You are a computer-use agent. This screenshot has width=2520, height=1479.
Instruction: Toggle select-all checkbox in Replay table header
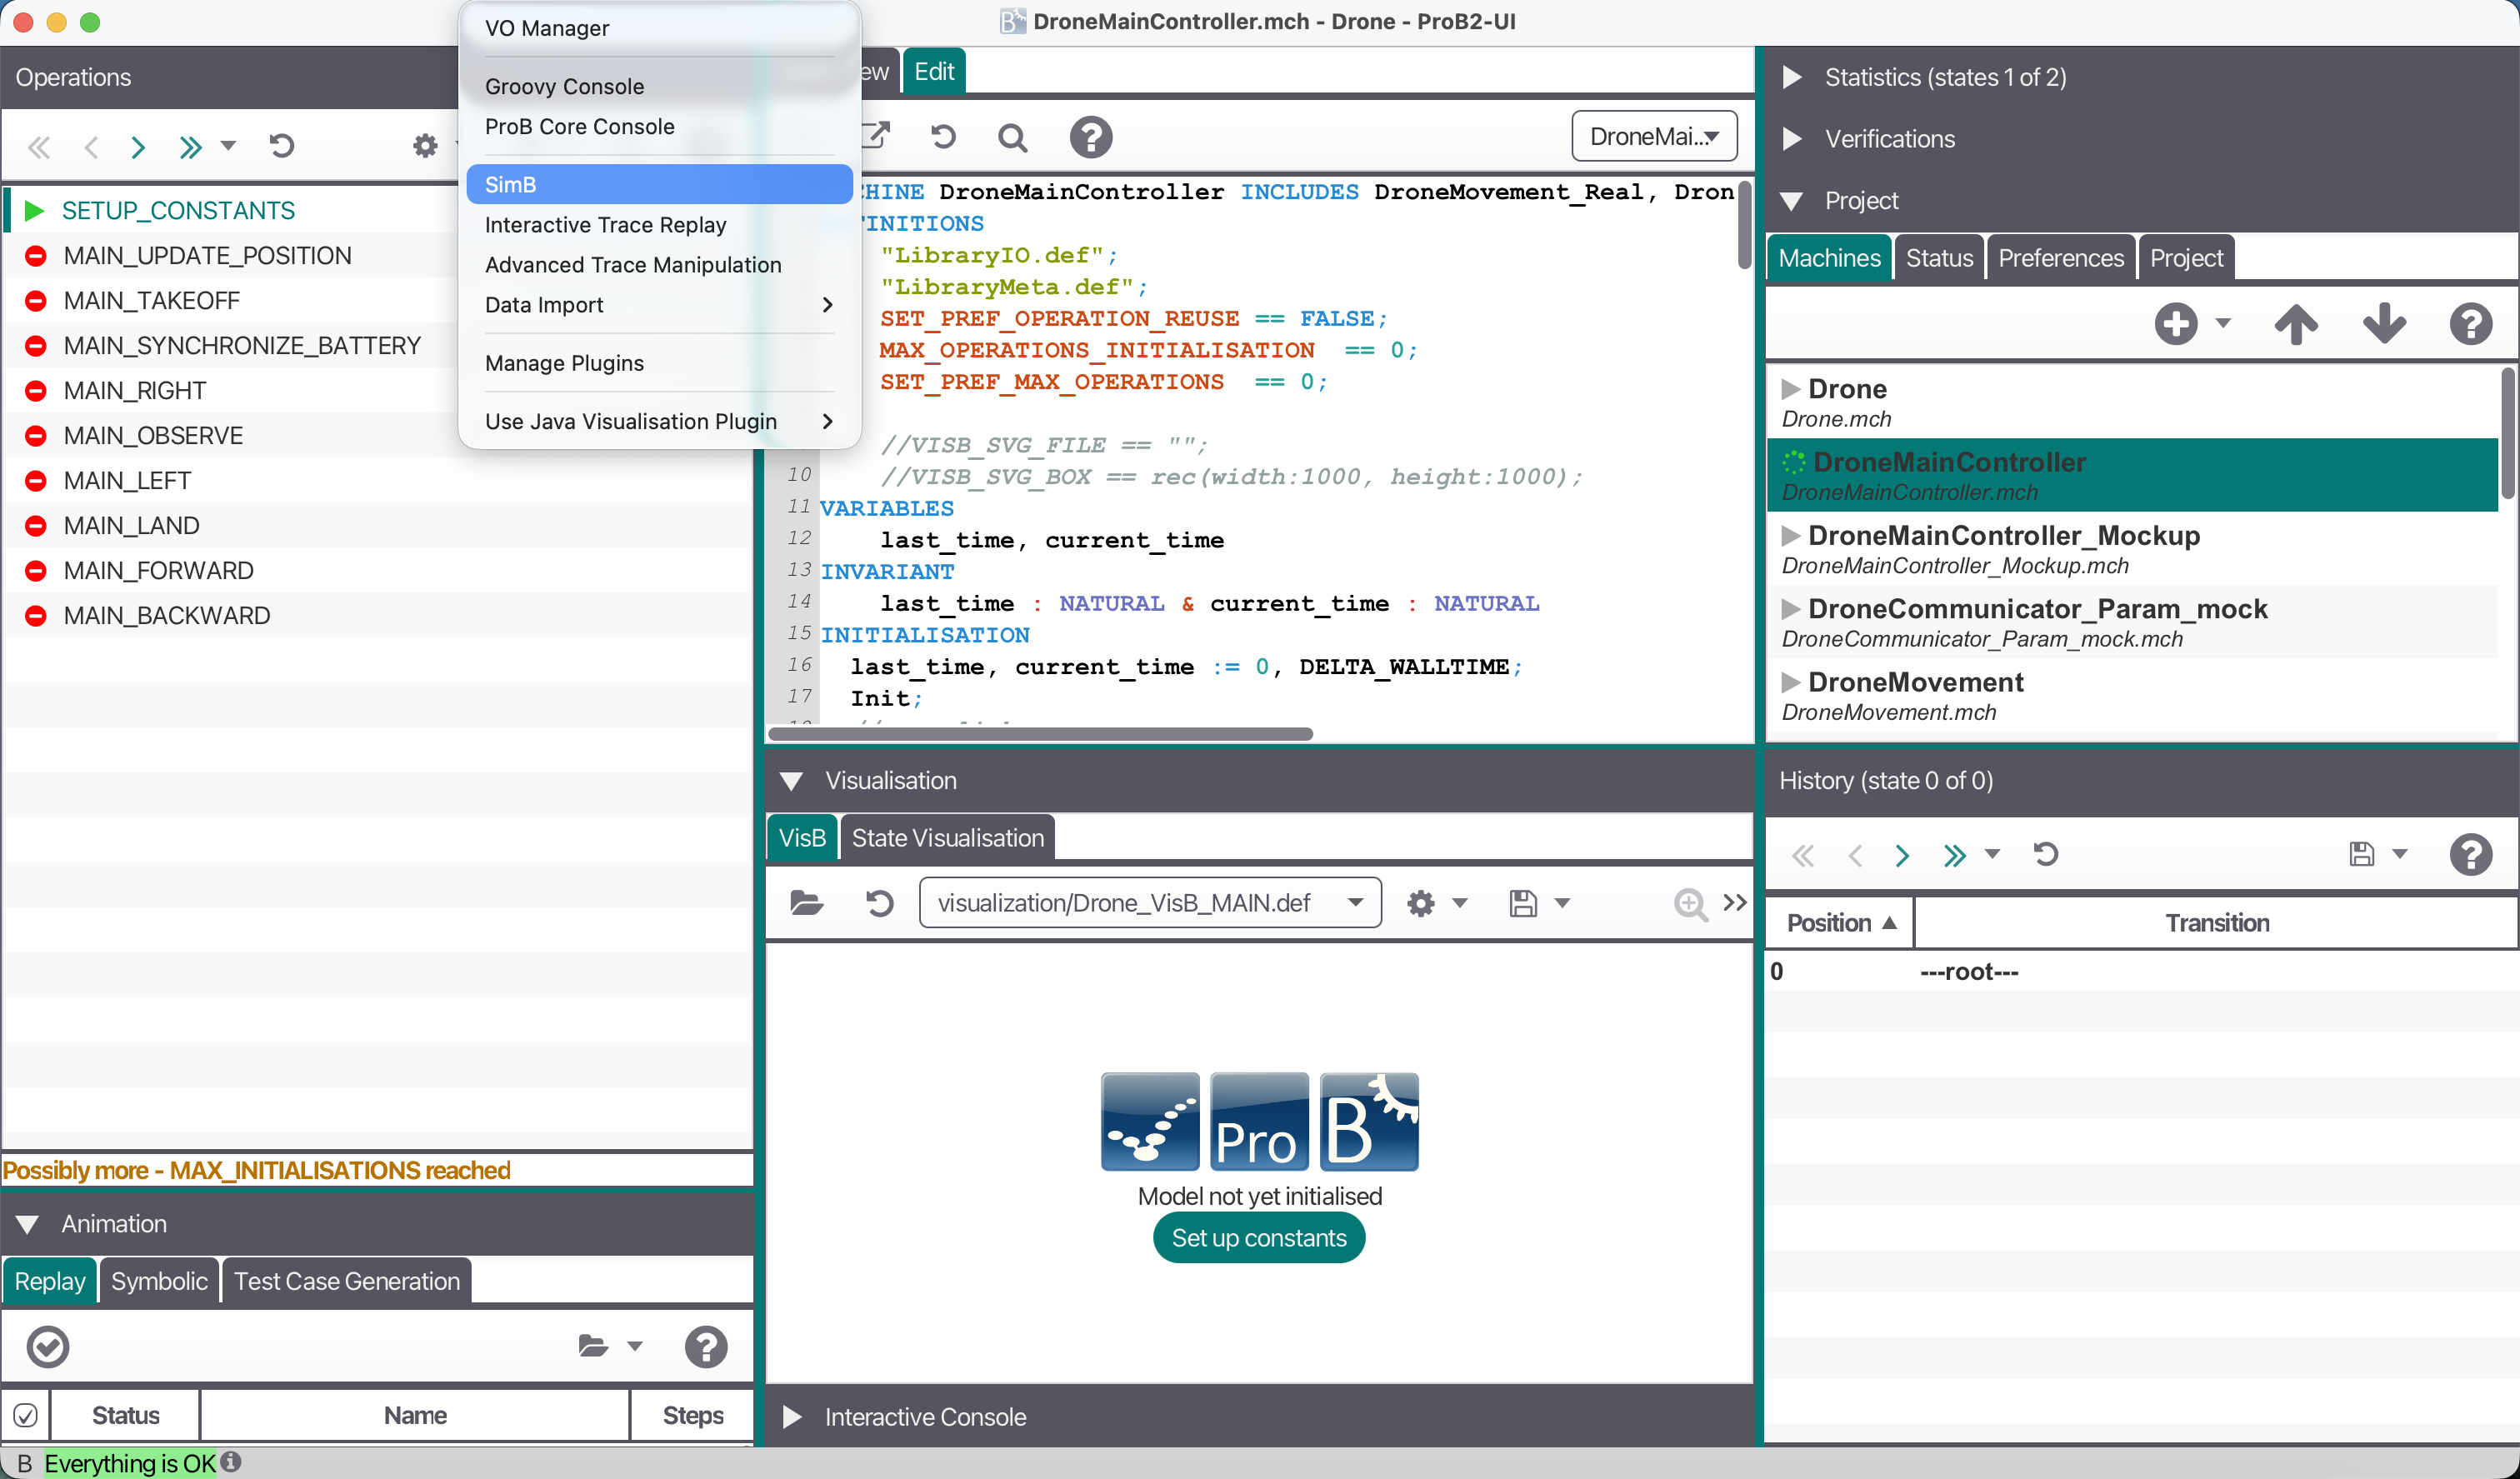pos(26,1416)
